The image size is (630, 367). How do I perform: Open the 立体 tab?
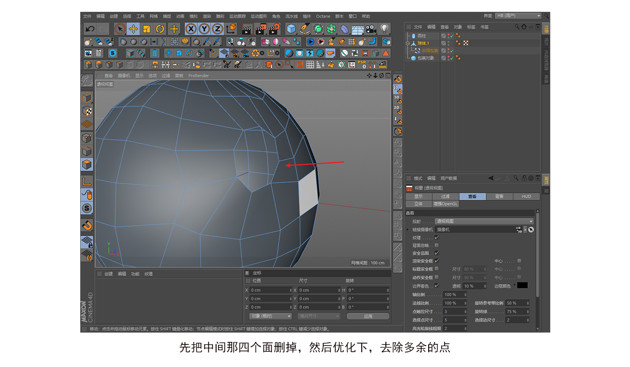click(419, 204)
